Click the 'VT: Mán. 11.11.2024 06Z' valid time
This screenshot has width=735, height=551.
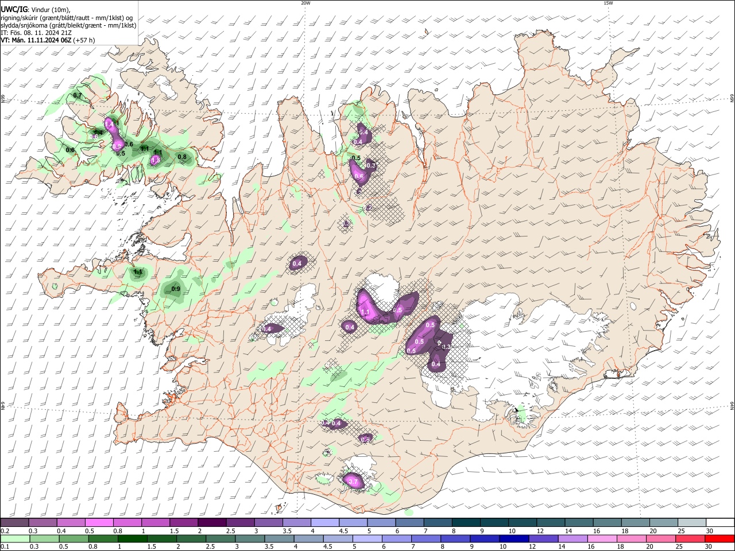pos(36,40)
